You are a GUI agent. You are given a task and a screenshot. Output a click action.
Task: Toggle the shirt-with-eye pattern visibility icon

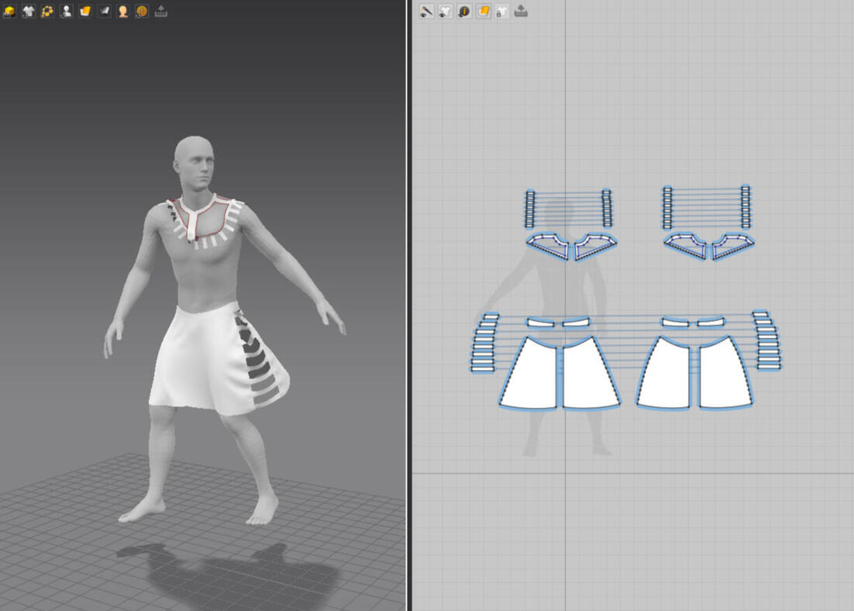click(x=446, y=12)
